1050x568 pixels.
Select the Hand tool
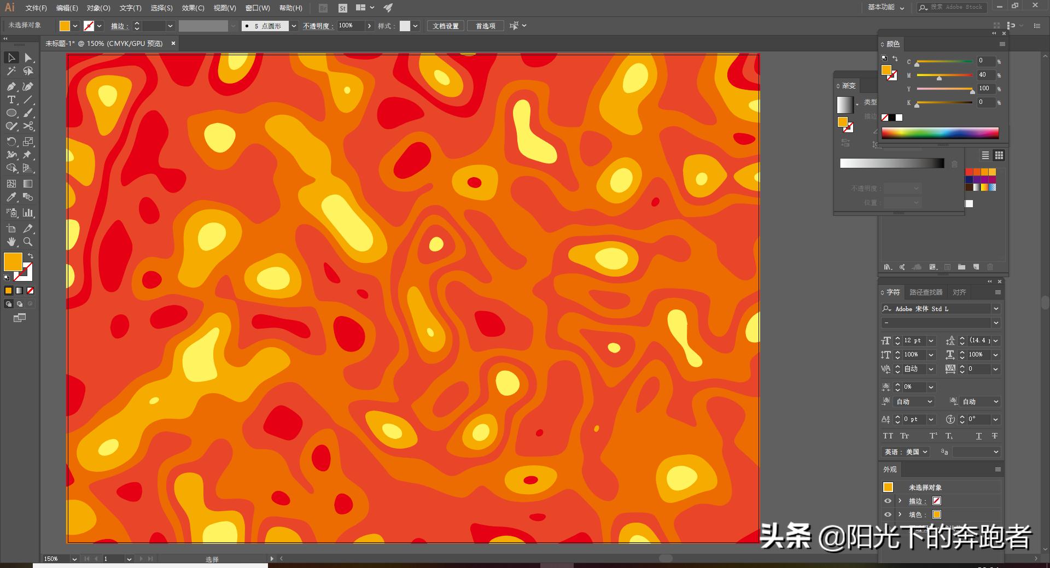point(11,242)
